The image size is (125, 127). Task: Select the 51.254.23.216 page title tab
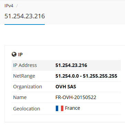(x=24, y=16)
